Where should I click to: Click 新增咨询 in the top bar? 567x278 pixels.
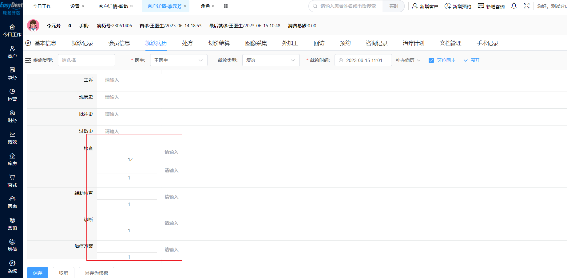(491, 6)
